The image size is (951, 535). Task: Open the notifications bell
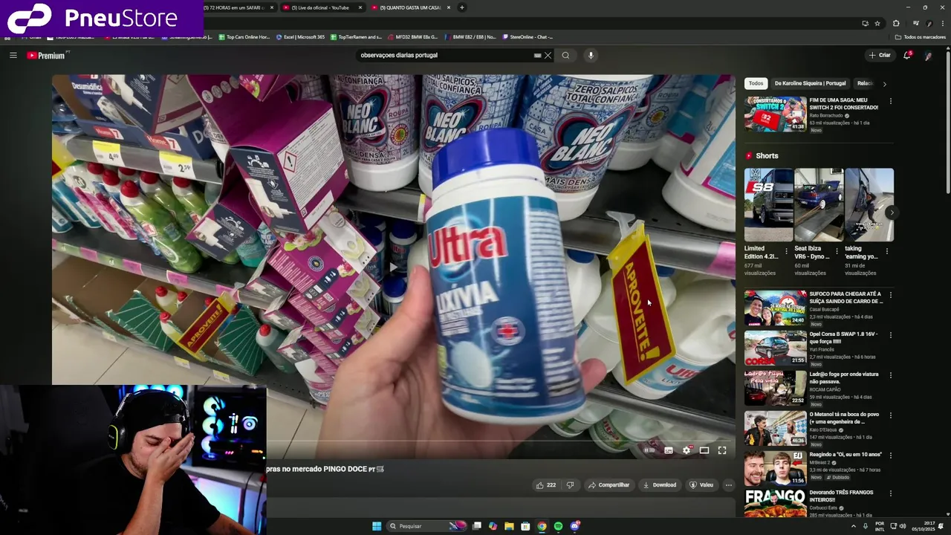click(x=907, y=55)
